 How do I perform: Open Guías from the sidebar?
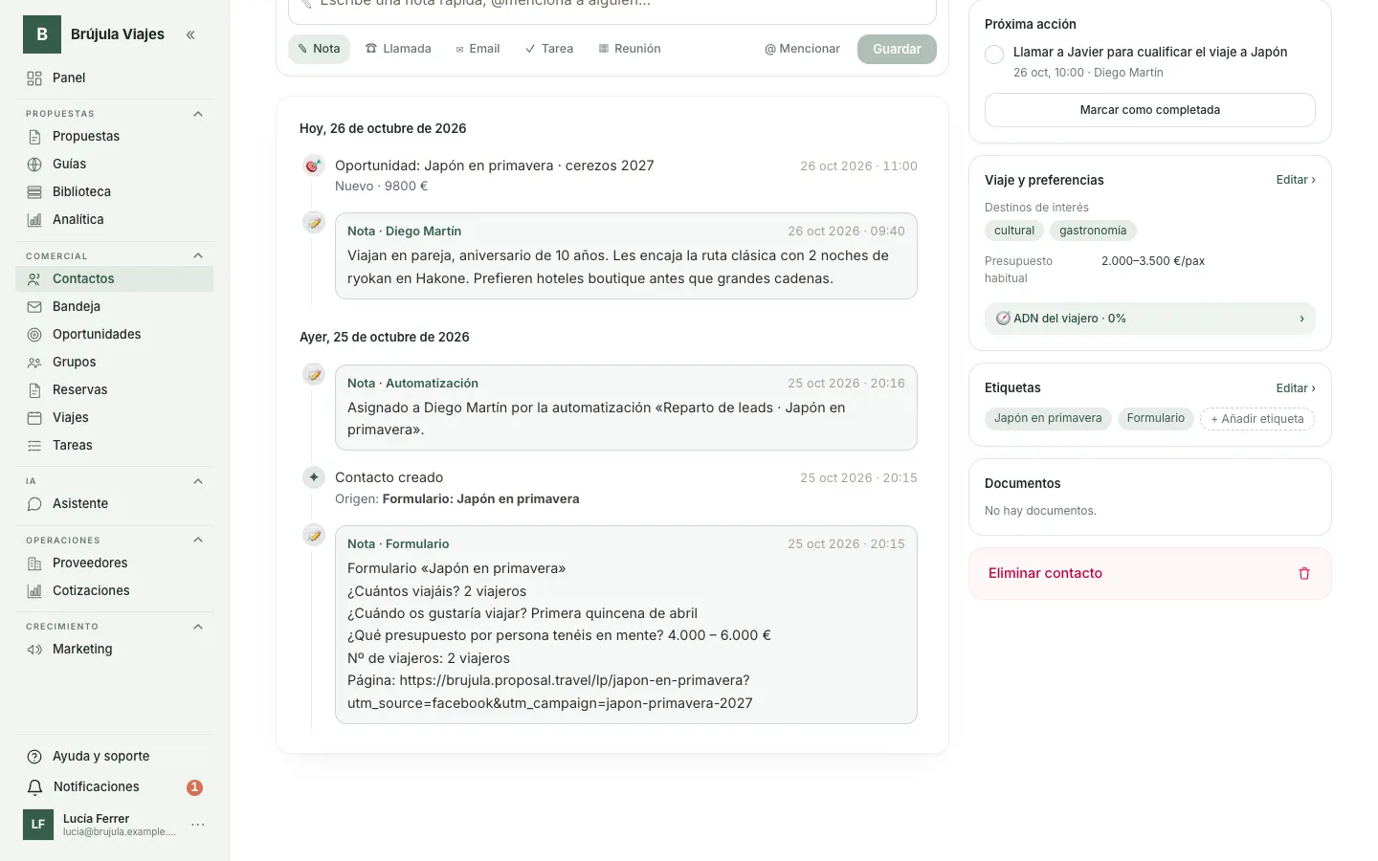tap(114, 164)
